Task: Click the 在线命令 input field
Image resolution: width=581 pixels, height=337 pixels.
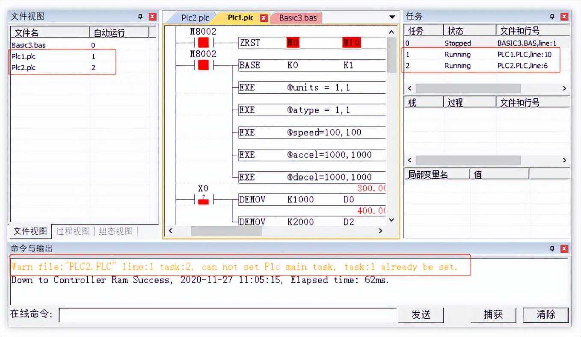Action: (x=228, y=315)
